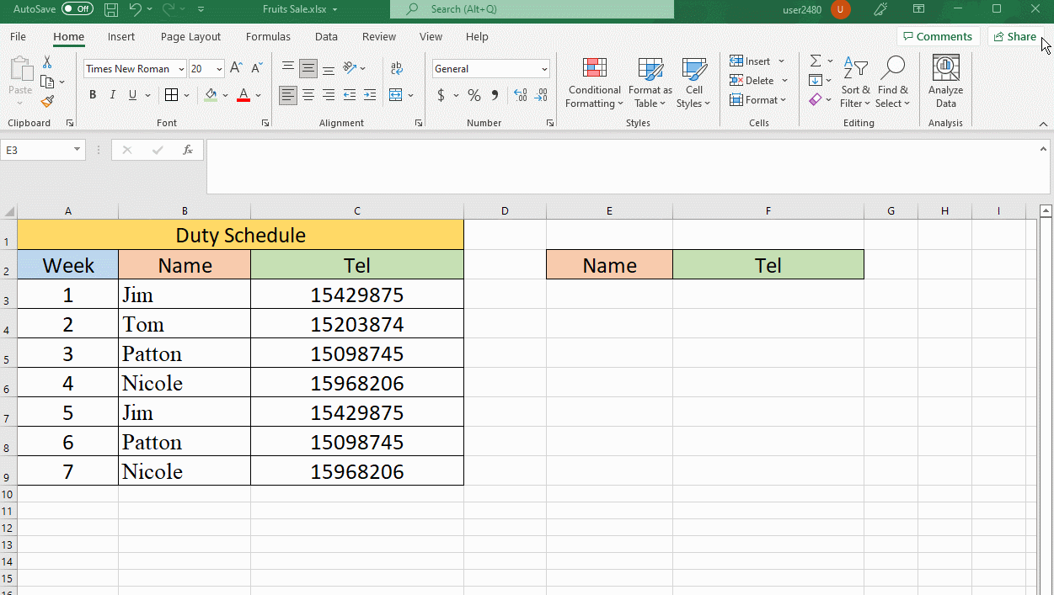Toggle Merge & Center

(397, 95)
